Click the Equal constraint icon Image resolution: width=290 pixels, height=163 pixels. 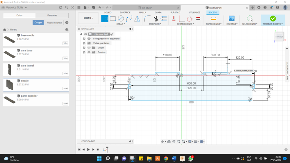(x=198, y=19)
